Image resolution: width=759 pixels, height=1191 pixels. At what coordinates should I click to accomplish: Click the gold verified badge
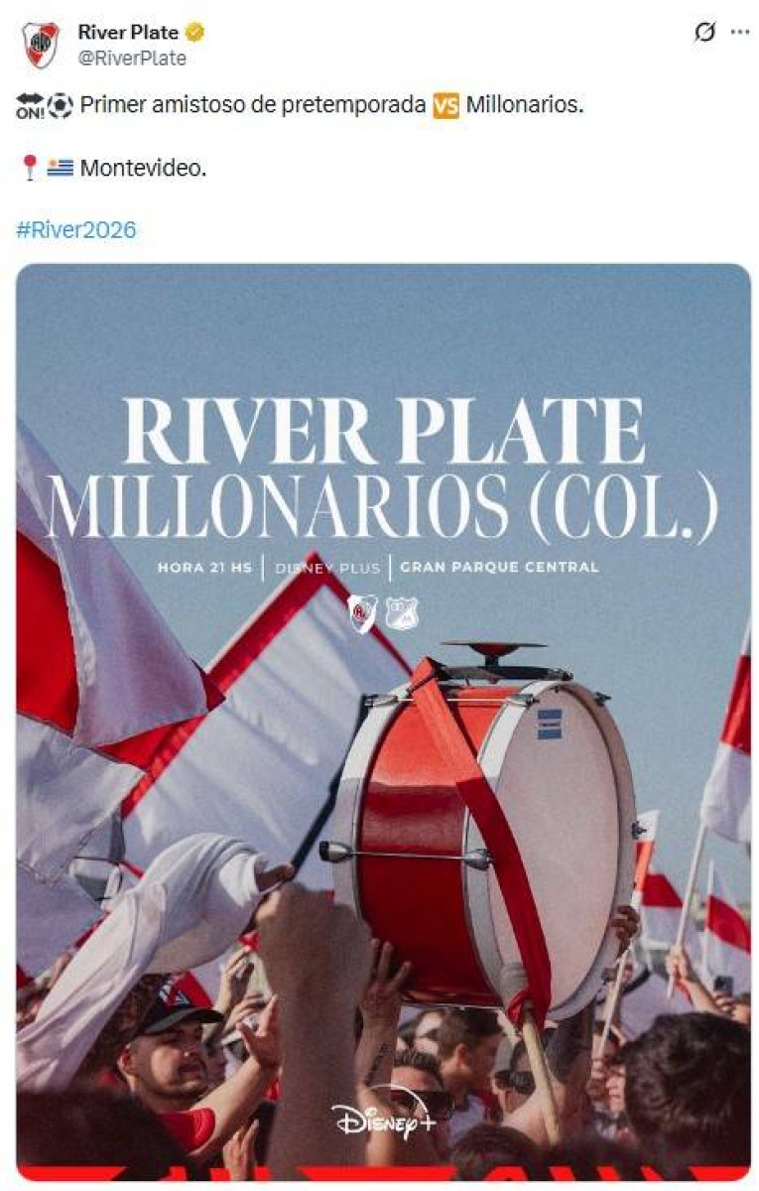(195, 33)
